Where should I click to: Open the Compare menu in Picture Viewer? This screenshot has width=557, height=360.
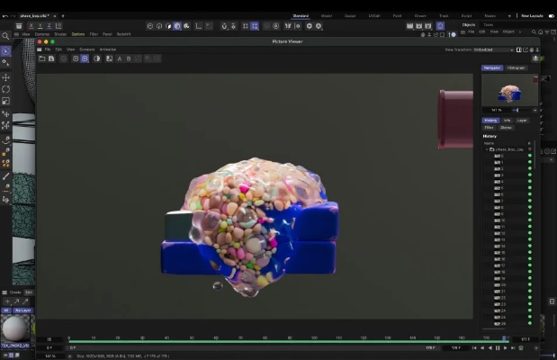pos(86,49)
